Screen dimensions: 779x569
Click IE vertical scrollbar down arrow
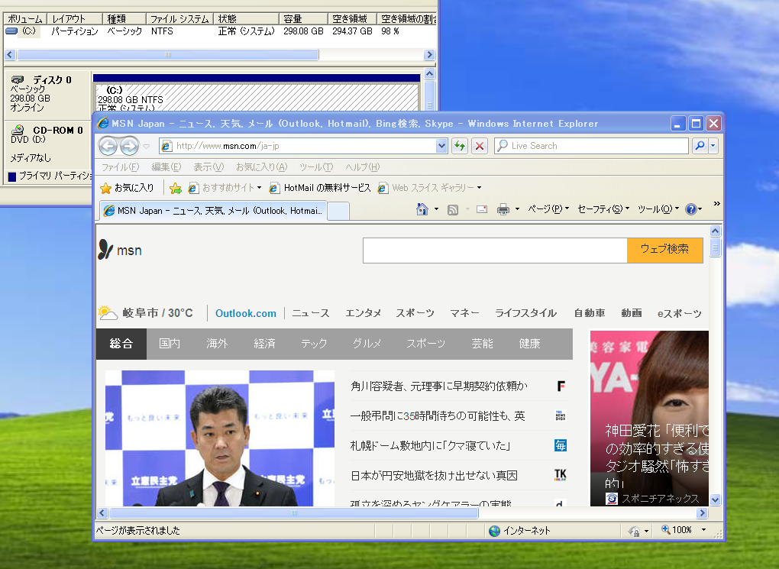pyautogui.click(x=715, y=500)
